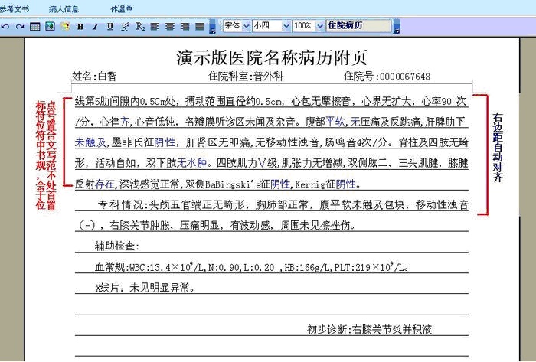This screenshot has width=536, height=362.
Task: Open the 100% zoom dropdown
Action: pyautogui.click(x=320, y=26)
